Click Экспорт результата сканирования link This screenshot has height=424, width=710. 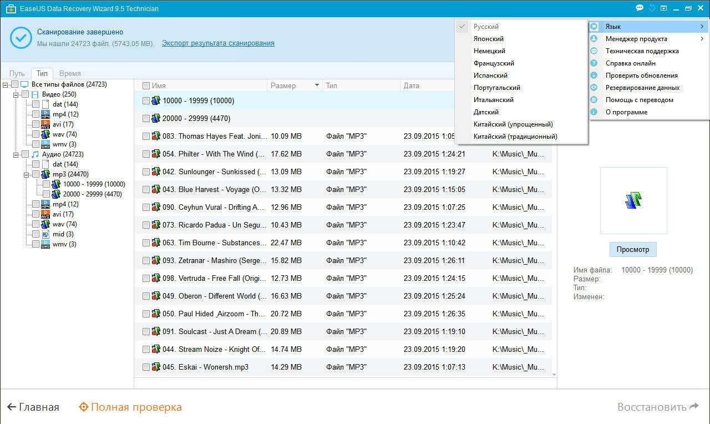pos(218,43)
